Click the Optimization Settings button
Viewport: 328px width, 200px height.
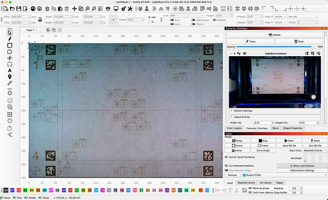coord(302,170)
